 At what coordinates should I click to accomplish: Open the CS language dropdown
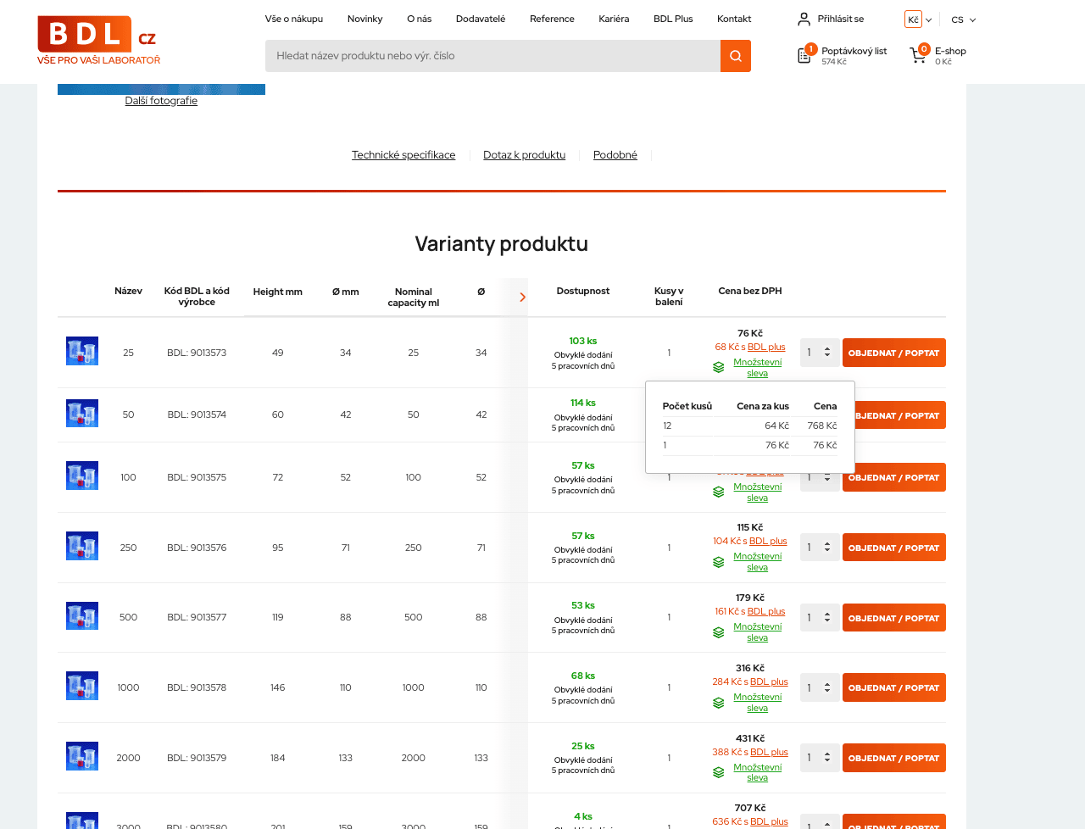964,19
